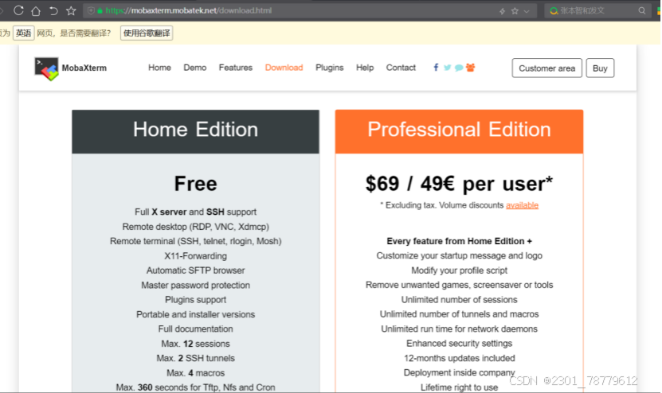The height and width of the screenshot is (393, 662).
Task: Click 'Max. 12 sessions' line
Action: (195, 344)
